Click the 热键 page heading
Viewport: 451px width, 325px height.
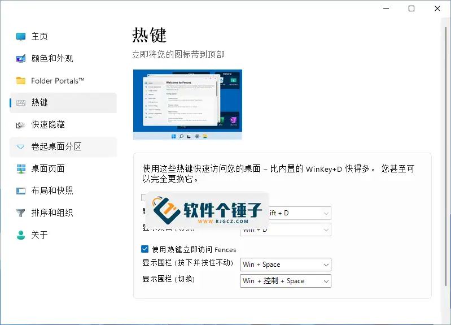pos(149,35)
